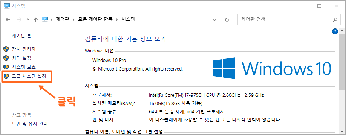
Task: Select 모든 제어판 항목 in the breadcrumb
Action: 95,19
